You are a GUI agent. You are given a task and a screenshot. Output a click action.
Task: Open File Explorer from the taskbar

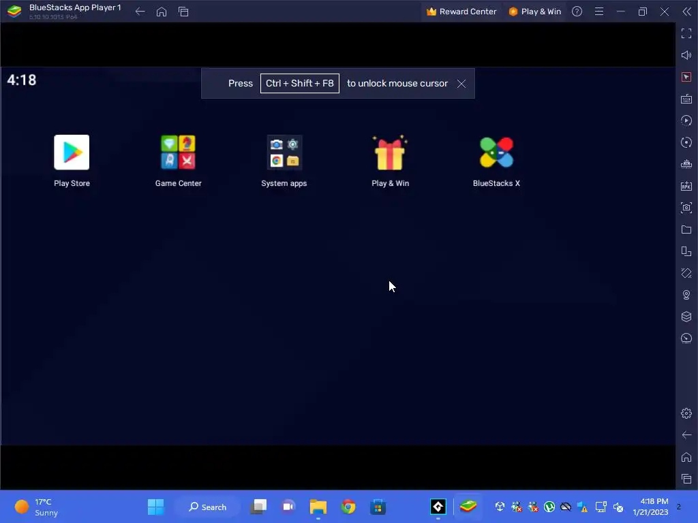click(318, 507)
